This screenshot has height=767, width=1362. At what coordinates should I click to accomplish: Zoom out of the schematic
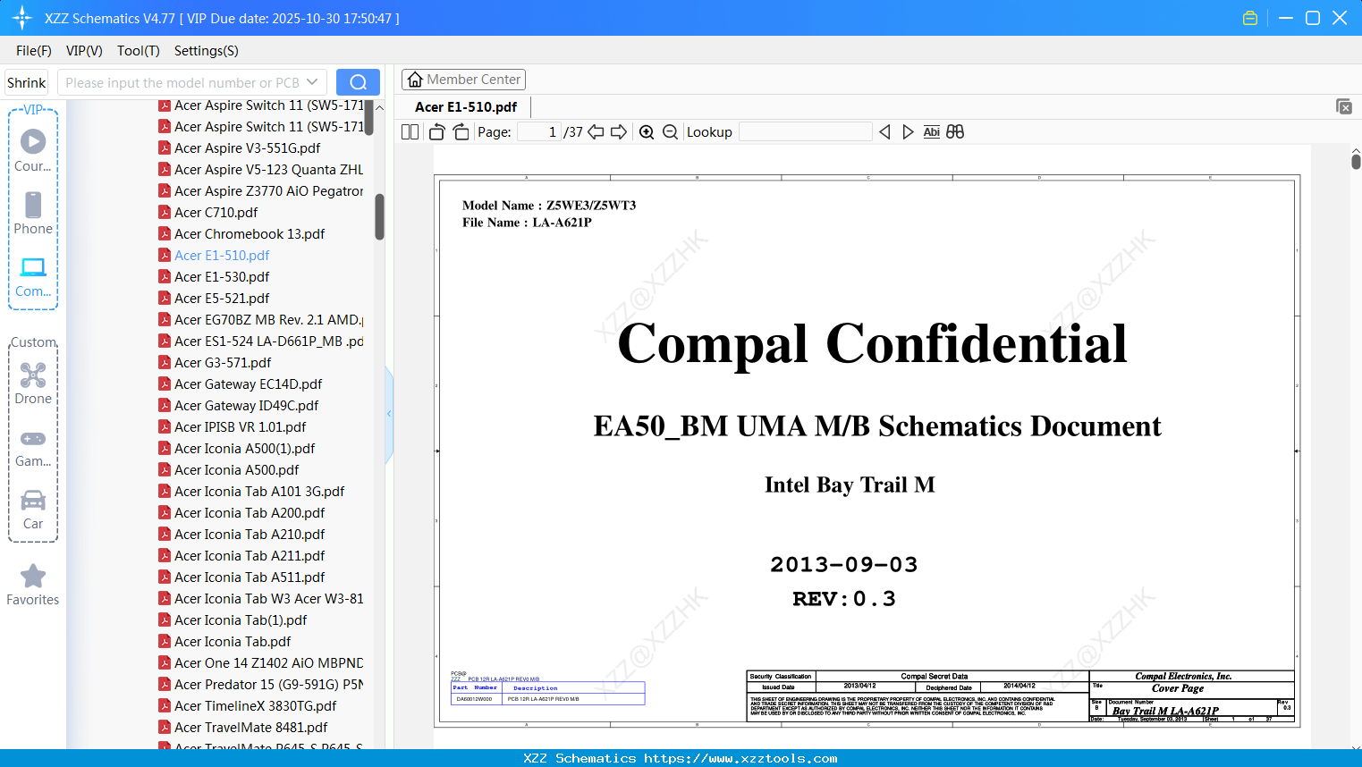click(671, 132)
